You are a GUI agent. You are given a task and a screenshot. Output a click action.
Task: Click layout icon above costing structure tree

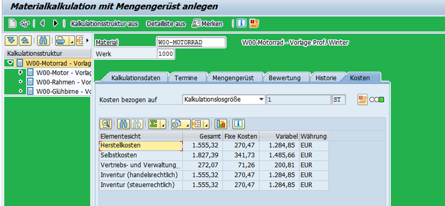click(80, 41)
